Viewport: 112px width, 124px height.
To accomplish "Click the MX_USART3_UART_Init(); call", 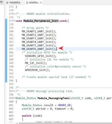I will pos(39,38).
